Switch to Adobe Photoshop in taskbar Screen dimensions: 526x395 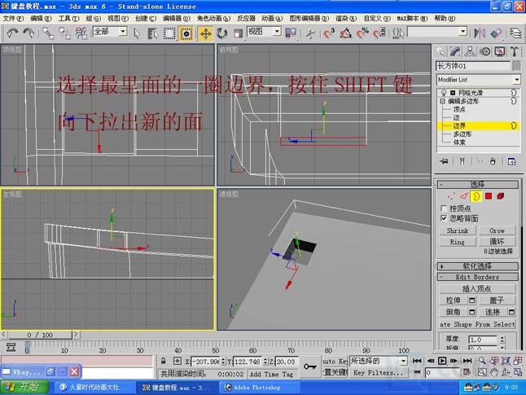tap(260, 388)
